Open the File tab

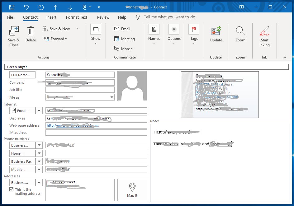click(x=10, y=17)
